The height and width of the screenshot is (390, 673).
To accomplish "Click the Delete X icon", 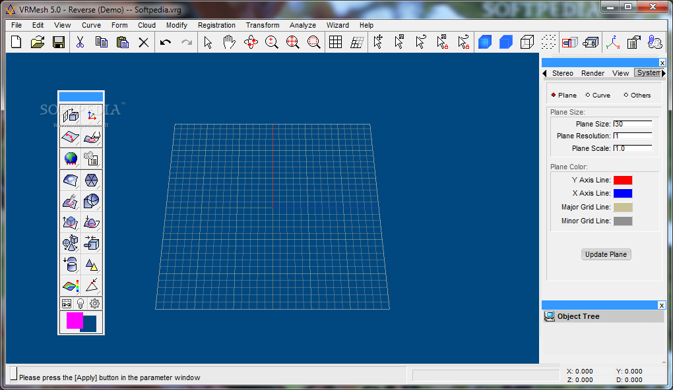I will point(144,42).
